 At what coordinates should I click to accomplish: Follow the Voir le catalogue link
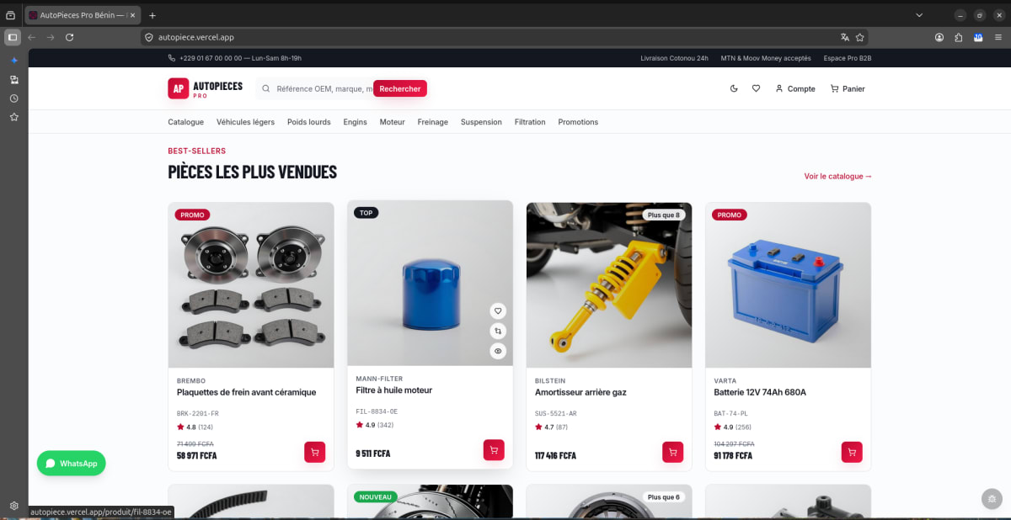[837, 177]
